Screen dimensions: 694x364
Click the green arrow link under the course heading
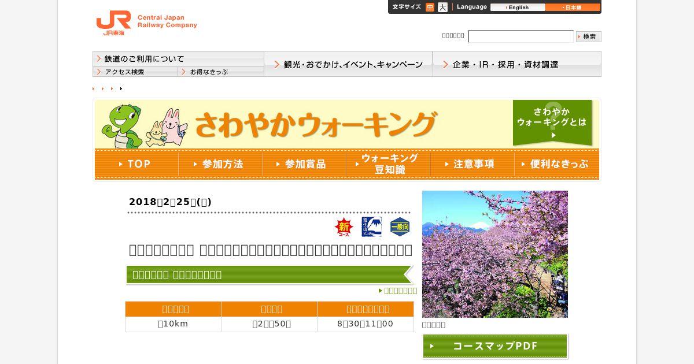click(398, 291)
